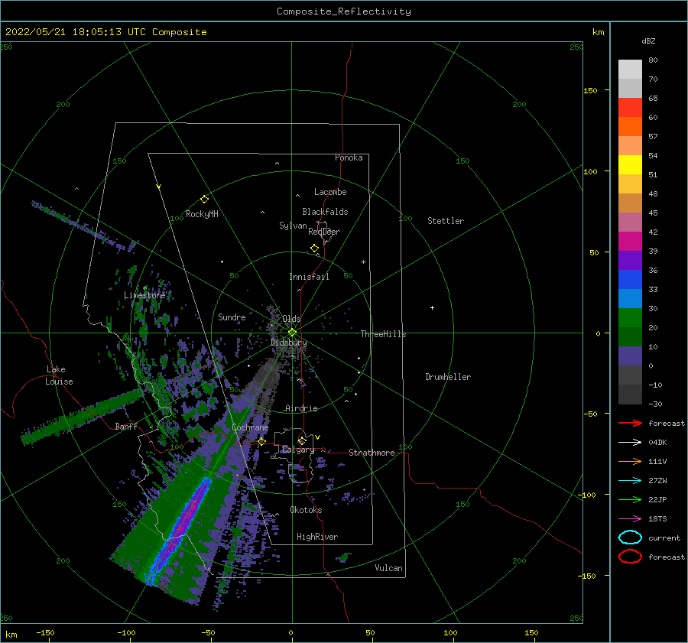Click the Stettler label
The height and width of the screenshot is (643, 688).
(x=446, y=221)
